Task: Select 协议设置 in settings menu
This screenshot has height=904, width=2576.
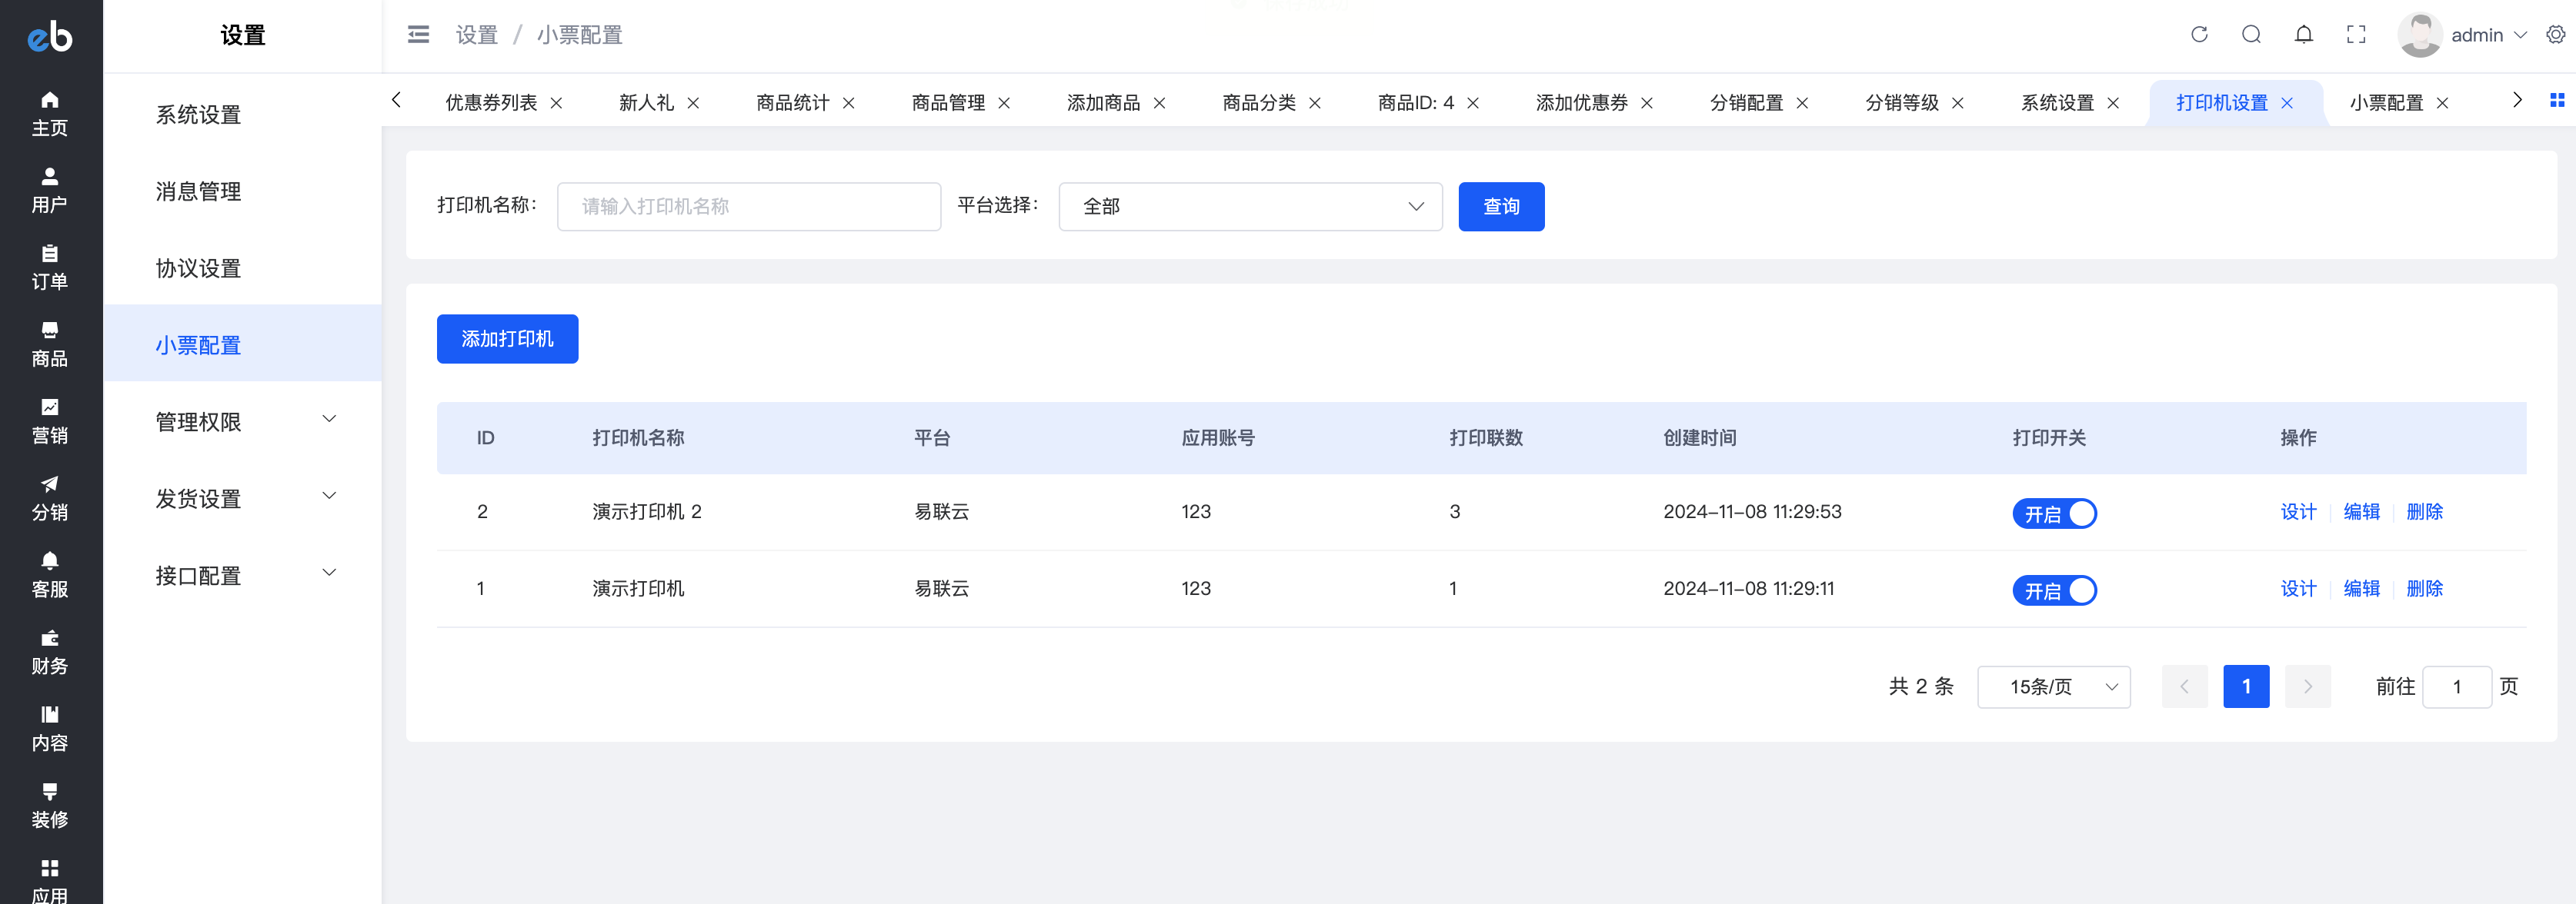Action: [198, 268]
